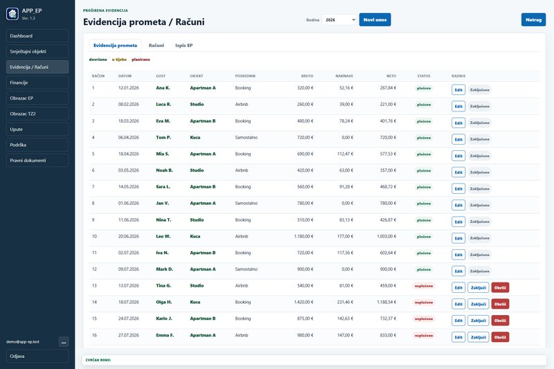Click the POSREDNIK column header
Screen dimensions: 554x369
click(x=245, y=76)
